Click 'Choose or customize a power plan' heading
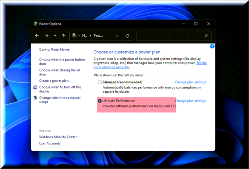 coord(127,52)
